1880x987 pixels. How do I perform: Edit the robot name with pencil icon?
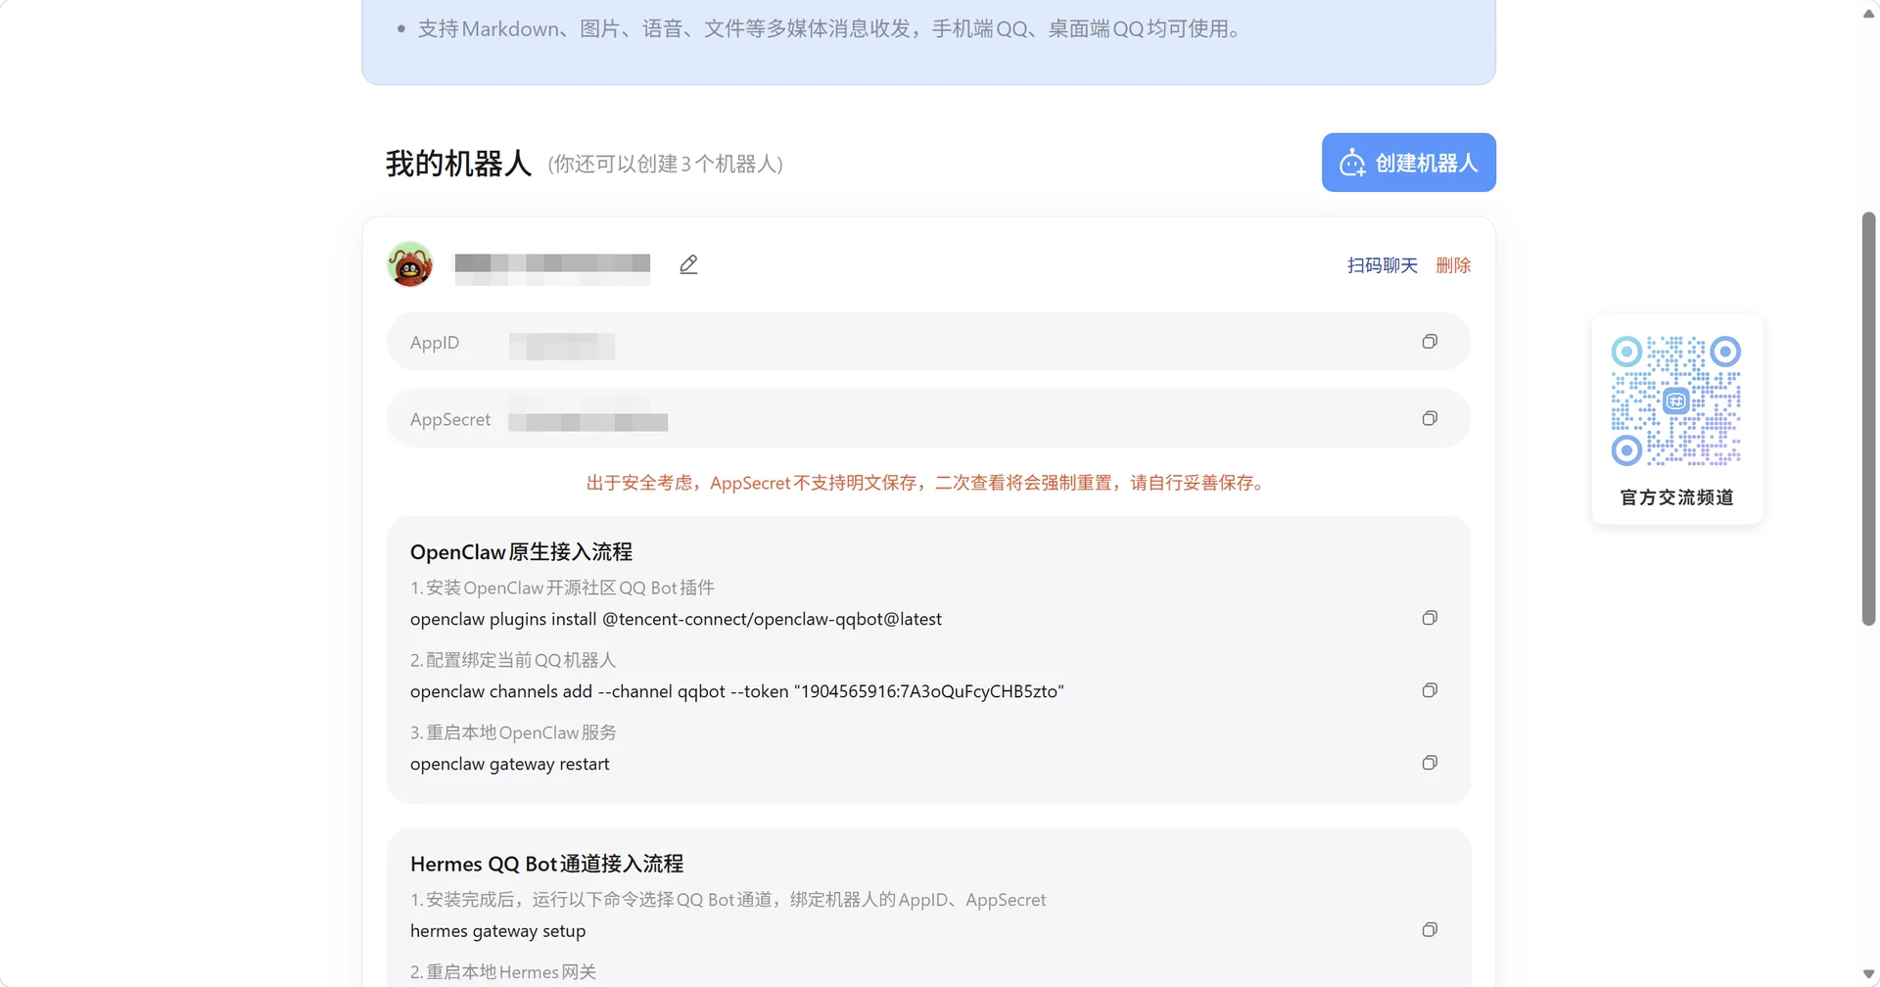pos(688,264)
